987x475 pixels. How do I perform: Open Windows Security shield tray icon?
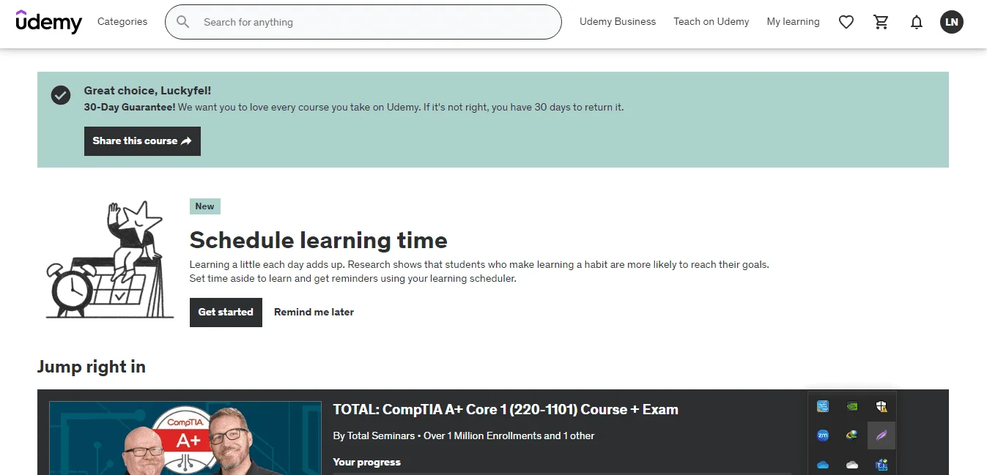pyautogui.click(x=881, y=406)
